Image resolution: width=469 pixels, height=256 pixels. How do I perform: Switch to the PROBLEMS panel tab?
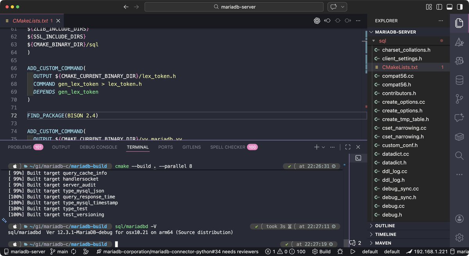tap(25, 147)
